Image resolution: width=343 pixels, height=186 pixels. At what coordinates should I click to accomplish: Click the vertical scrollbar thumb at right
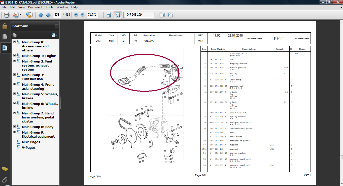[x=341, y=157]
